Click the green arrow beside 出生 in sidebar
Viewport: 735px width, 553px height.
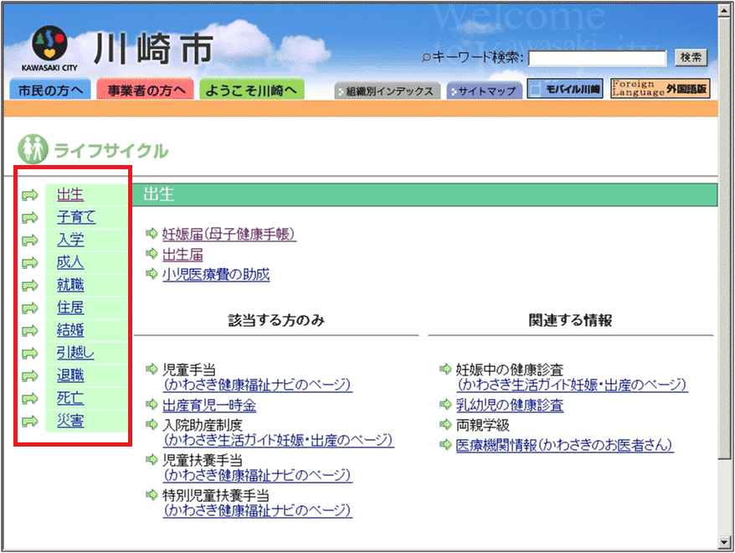pyautogui.click(x=30, y=195)
